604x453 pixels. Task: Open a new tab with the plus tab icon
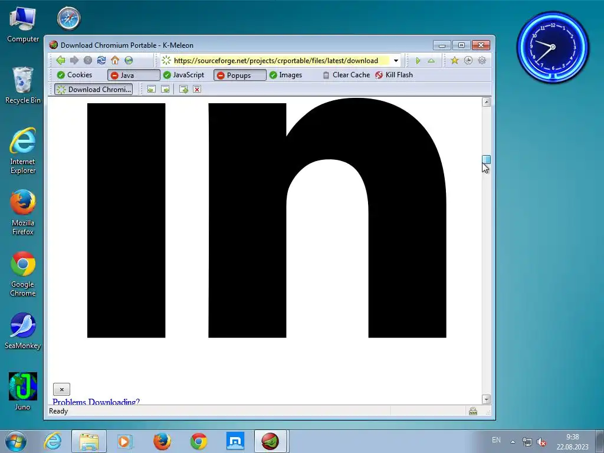[x=184, y=90]
